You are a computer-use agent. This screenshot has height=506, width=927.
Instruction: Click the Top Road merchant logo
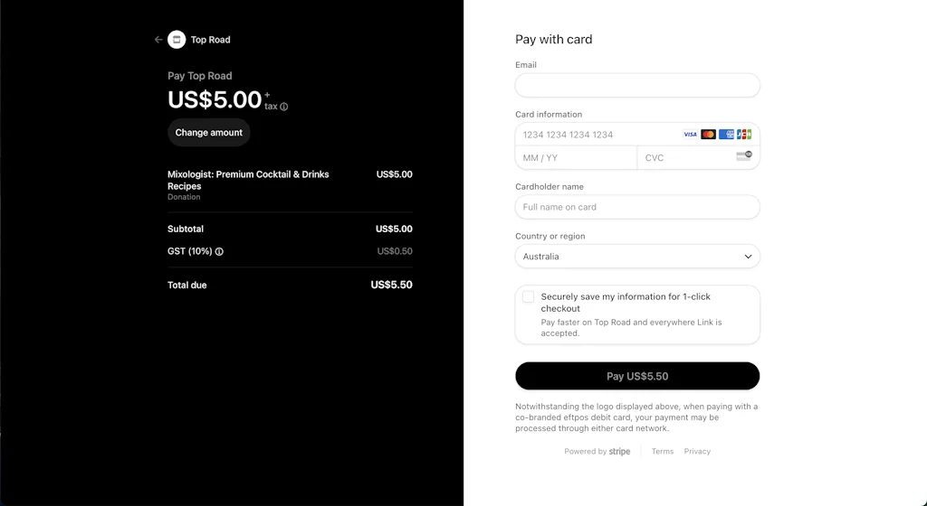[177, 40]
